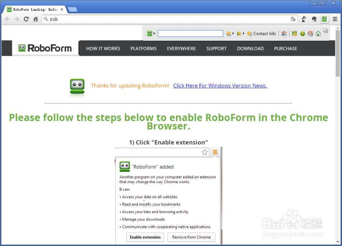Open the EVERYWHERE menu item

point(182,49)
